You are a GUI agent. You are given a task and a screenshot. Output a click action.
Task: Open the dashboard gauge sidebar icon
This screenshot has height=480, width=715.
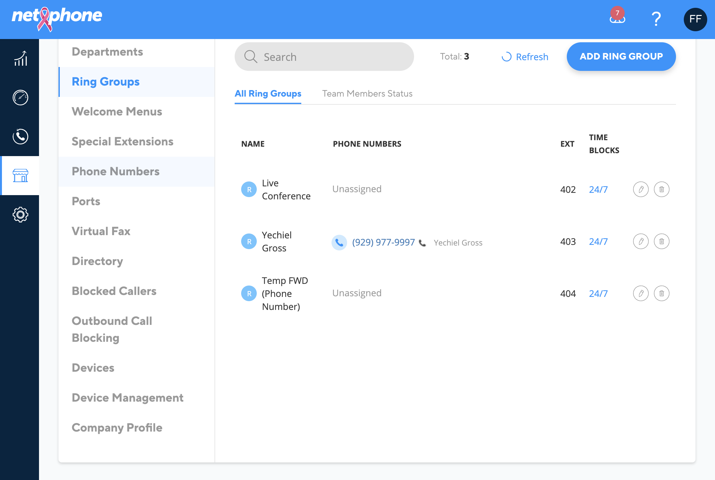(x=20, y=98)
